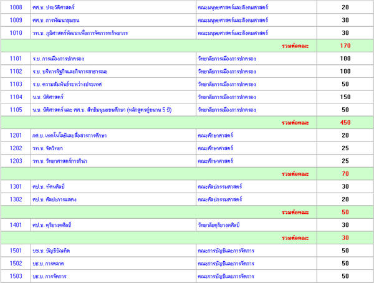Select the program row code 1010
Image resolution: width=374 pixels, height=283 pixels.
click(16, 32)
